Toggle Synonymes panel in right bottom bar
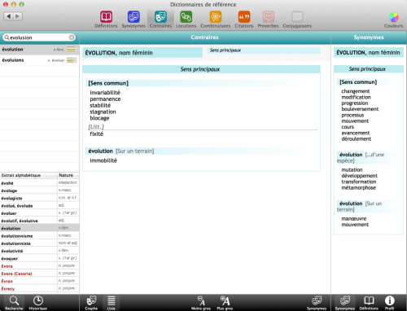The height and width of the screenshot is (311, 407). 344,303
